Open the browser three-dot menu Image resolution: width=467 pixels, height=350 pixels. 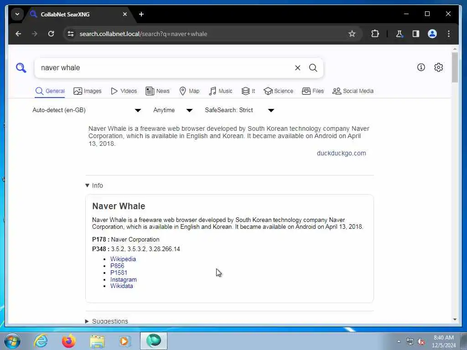click(449, 34)
